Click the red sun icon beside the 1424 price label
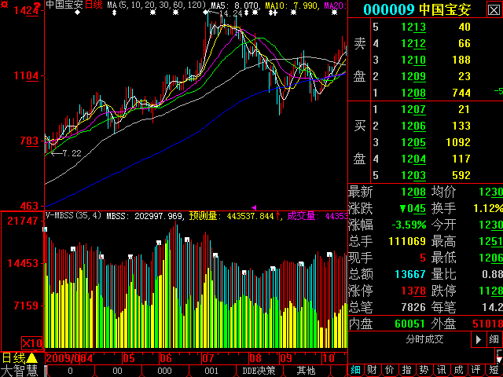This screenshot has width=503, height=377. 4,5
